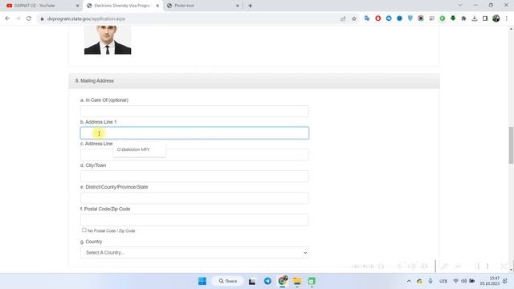The width and height of the screenshot is (514, 289).
Task: Click the District/County/Province/State field
Action: pos(194,198)
